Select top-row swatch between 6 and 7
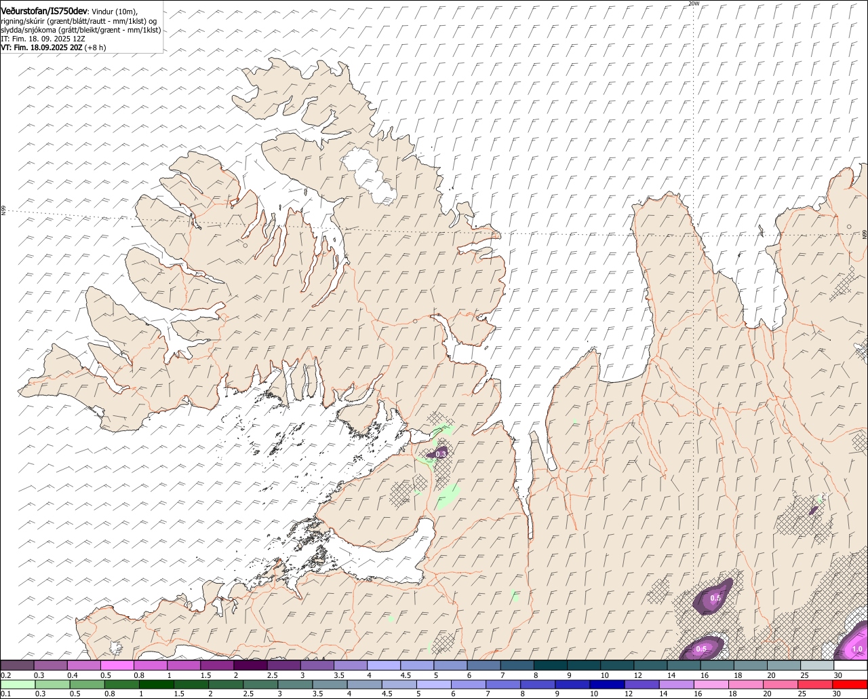This screenshot has width=868, height=699. point(484,665)
